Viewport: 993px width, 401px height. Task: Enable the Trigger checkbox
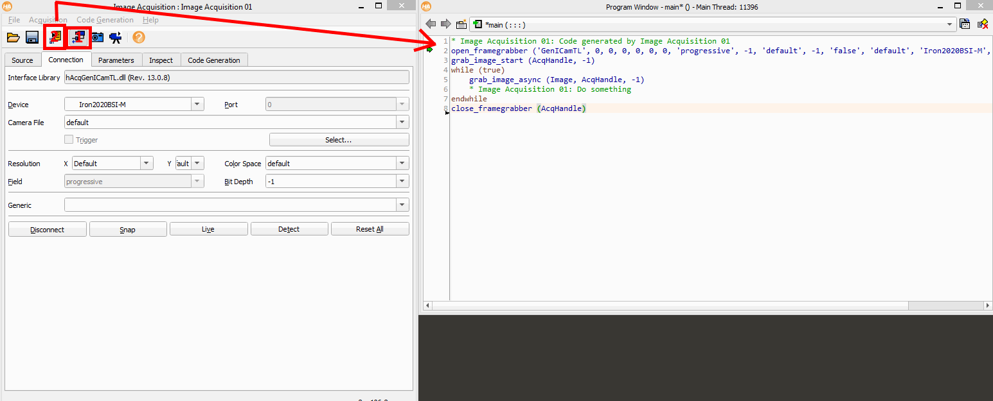[69, 140]
